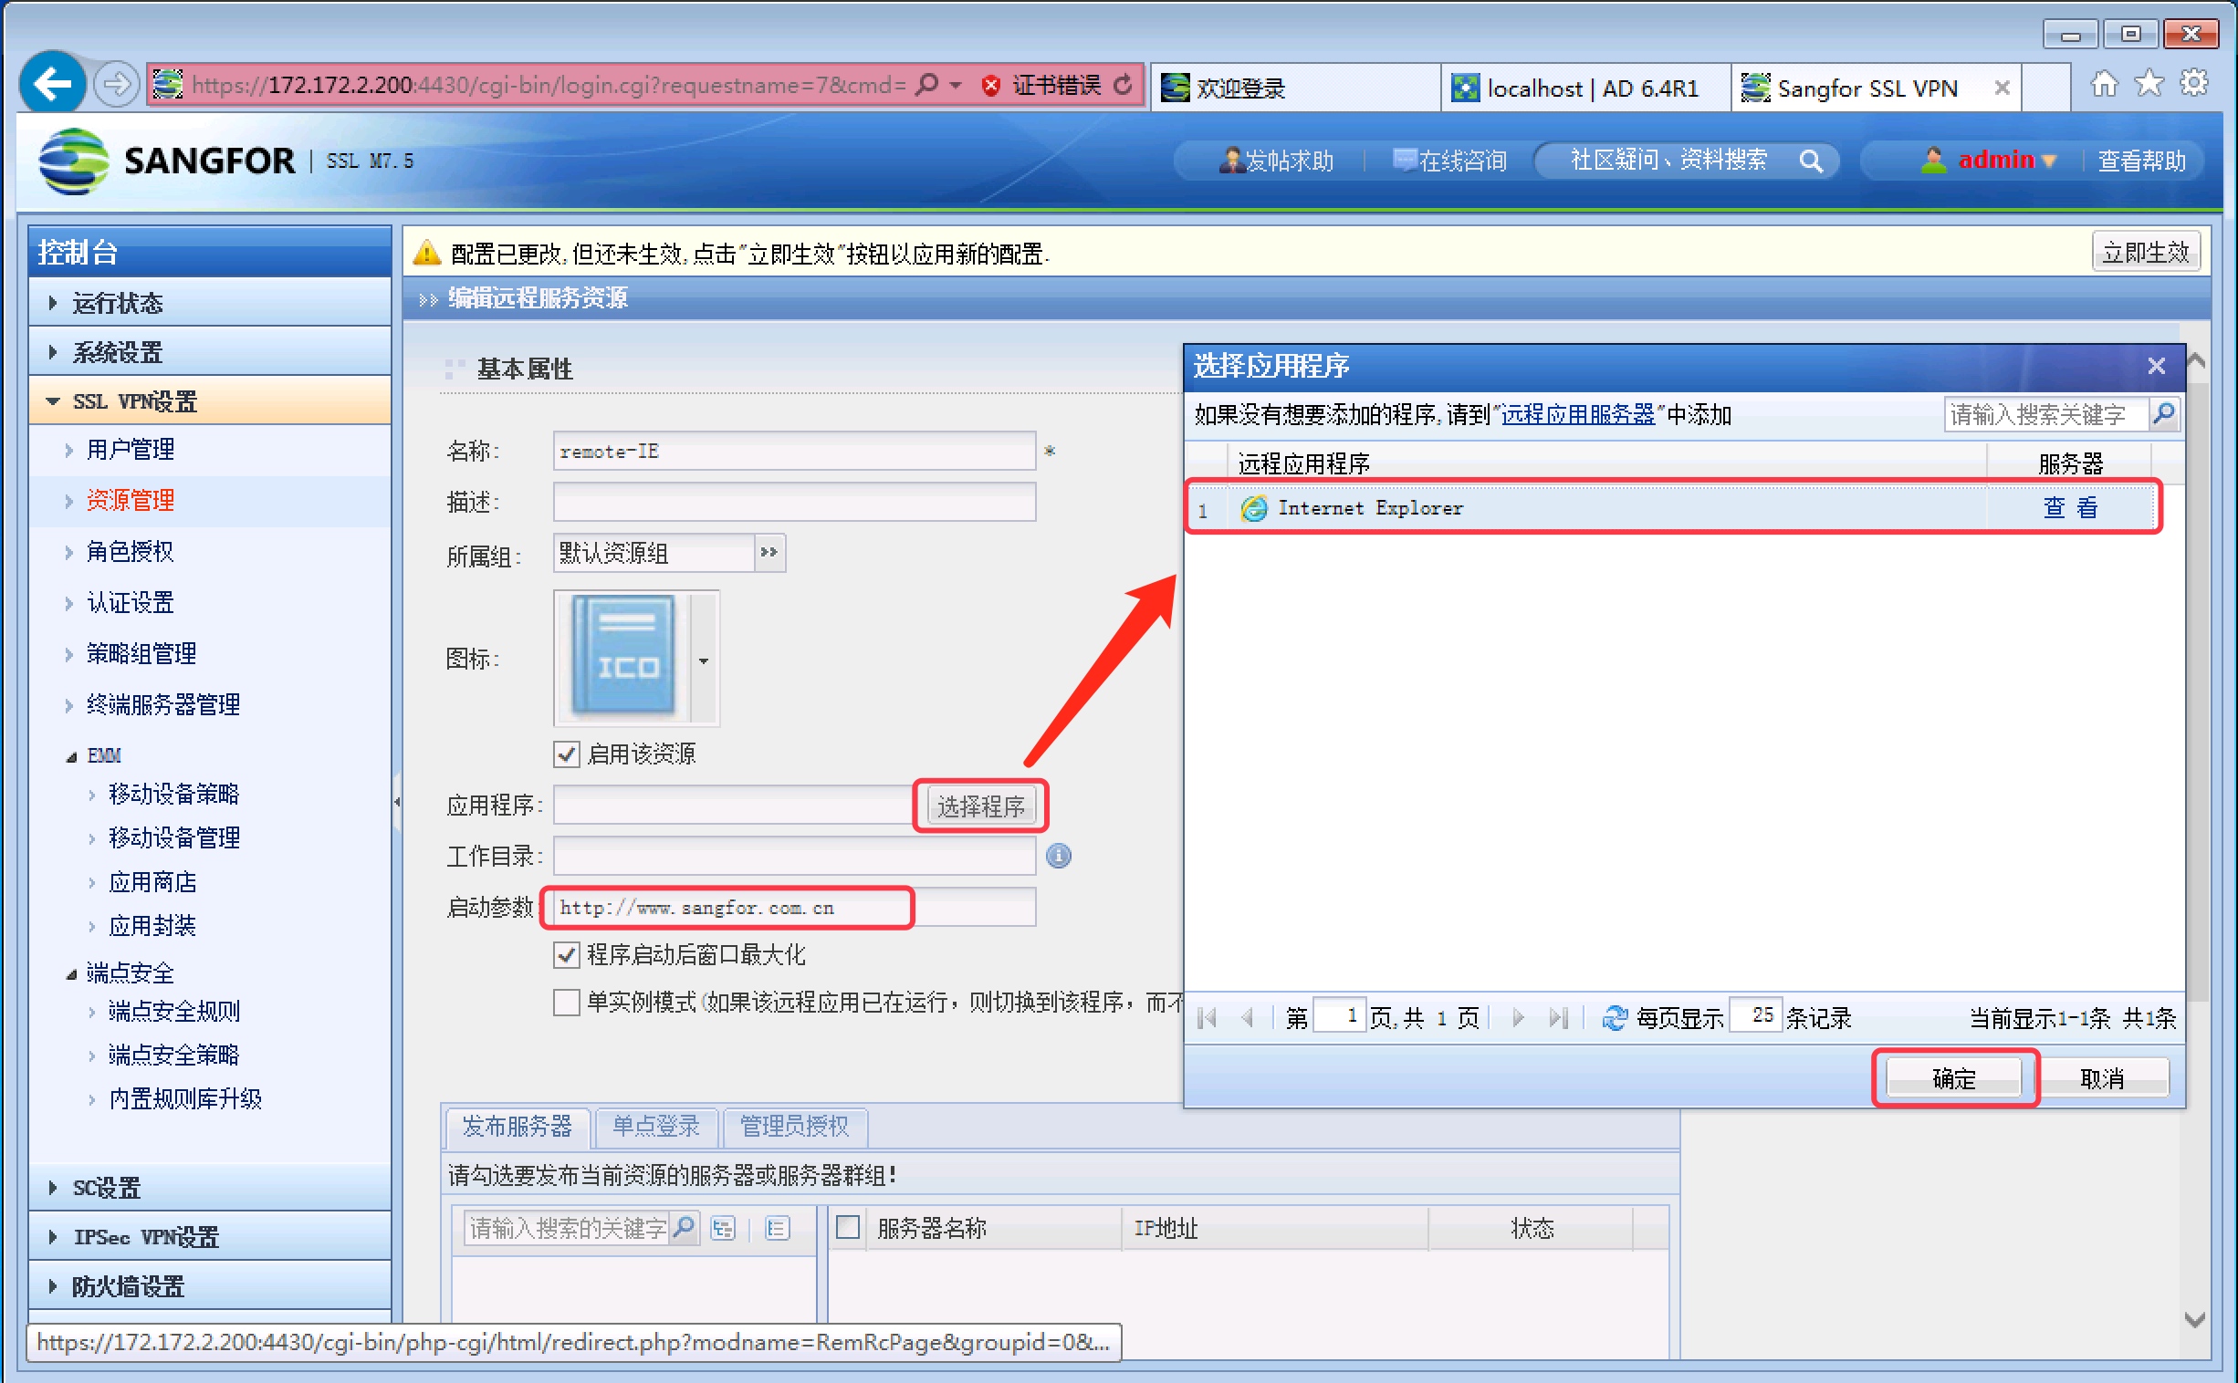Click the 确定 button in dialog
The image size is (2238, 1383).
1952,1078
